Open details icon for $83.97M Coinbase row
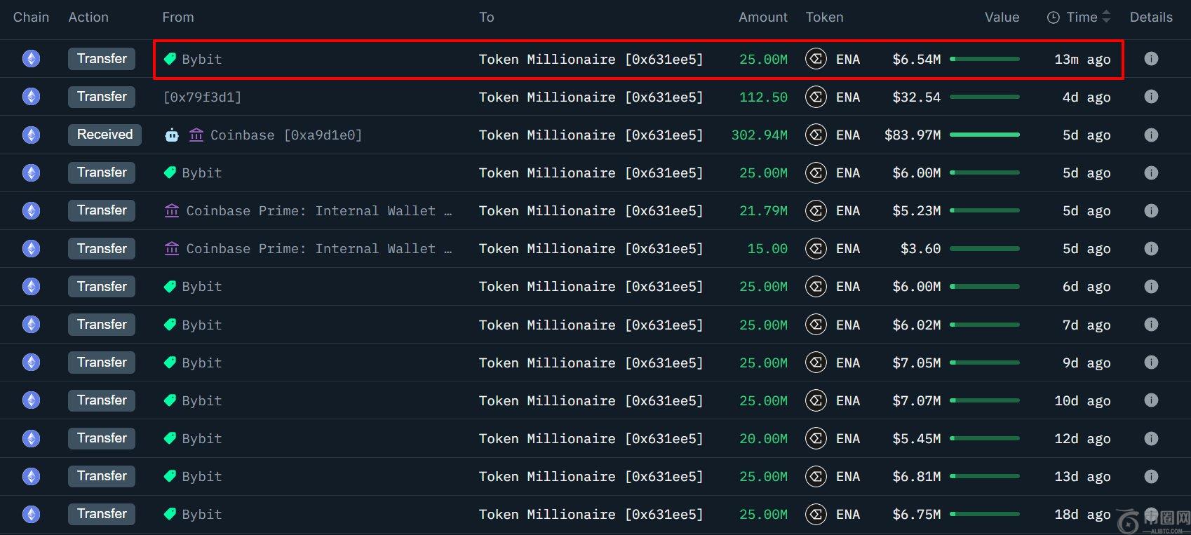 [1151, 135]
